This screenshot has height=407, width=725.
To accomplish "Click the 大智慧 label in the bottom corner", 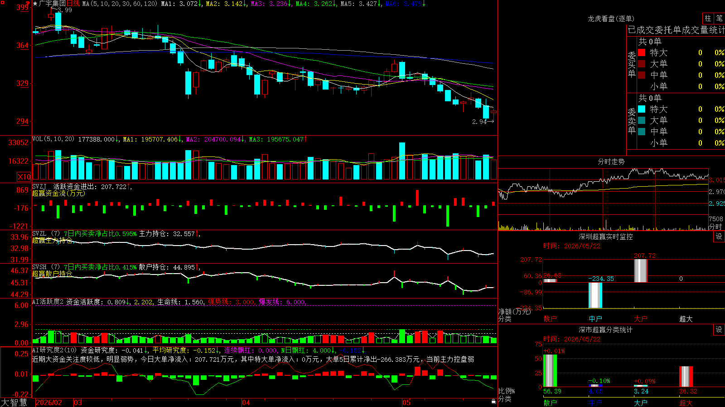I will [14, 402].
